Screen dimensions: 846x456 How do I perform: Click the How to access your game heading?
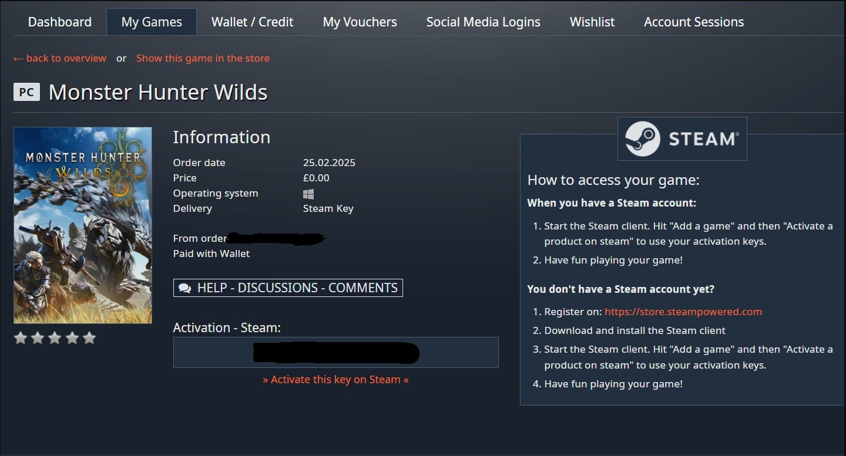[x=613, y=180]
